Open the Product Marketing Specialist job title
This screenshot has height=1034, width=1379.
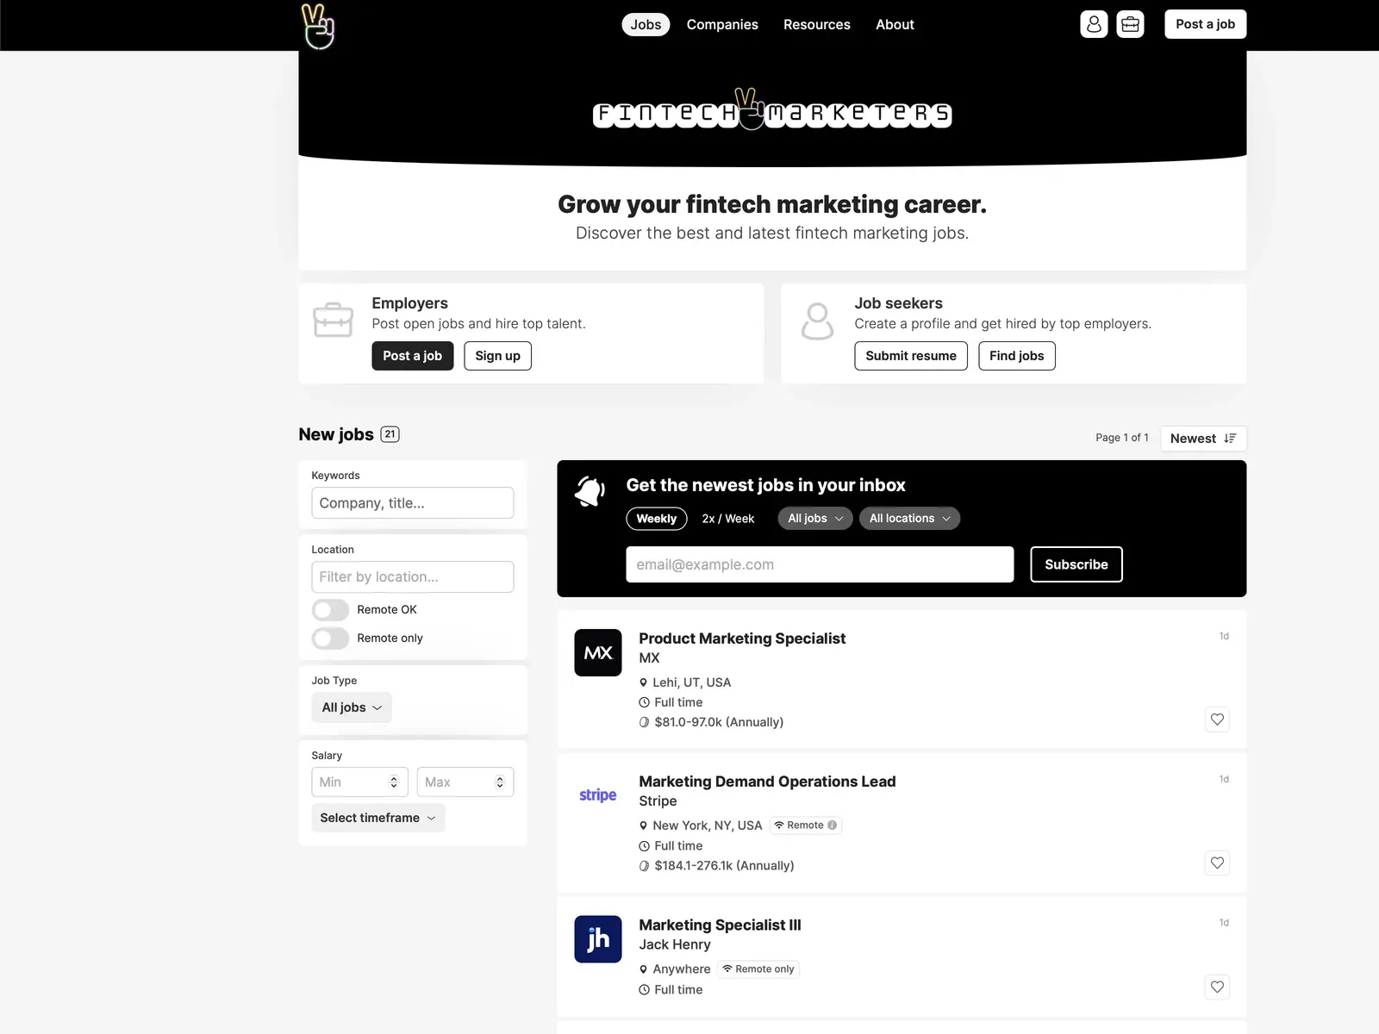pyautogui.click(x=742, y=638)
